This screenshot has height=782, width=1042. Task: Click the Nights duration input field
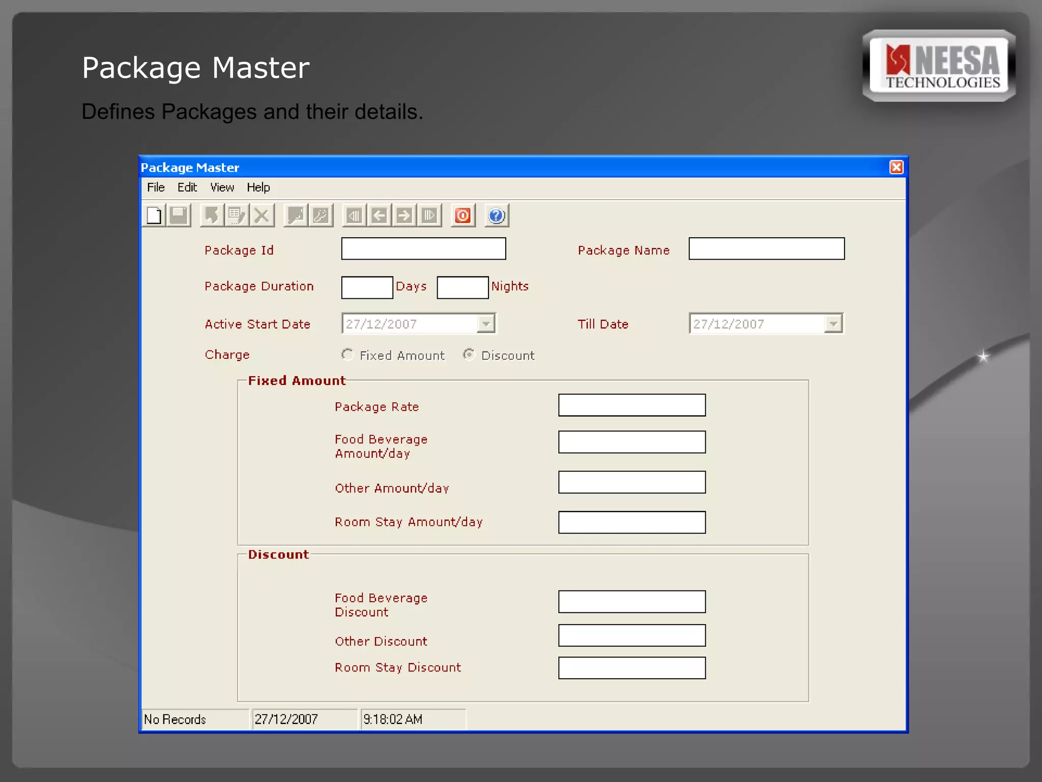[462, 288]
